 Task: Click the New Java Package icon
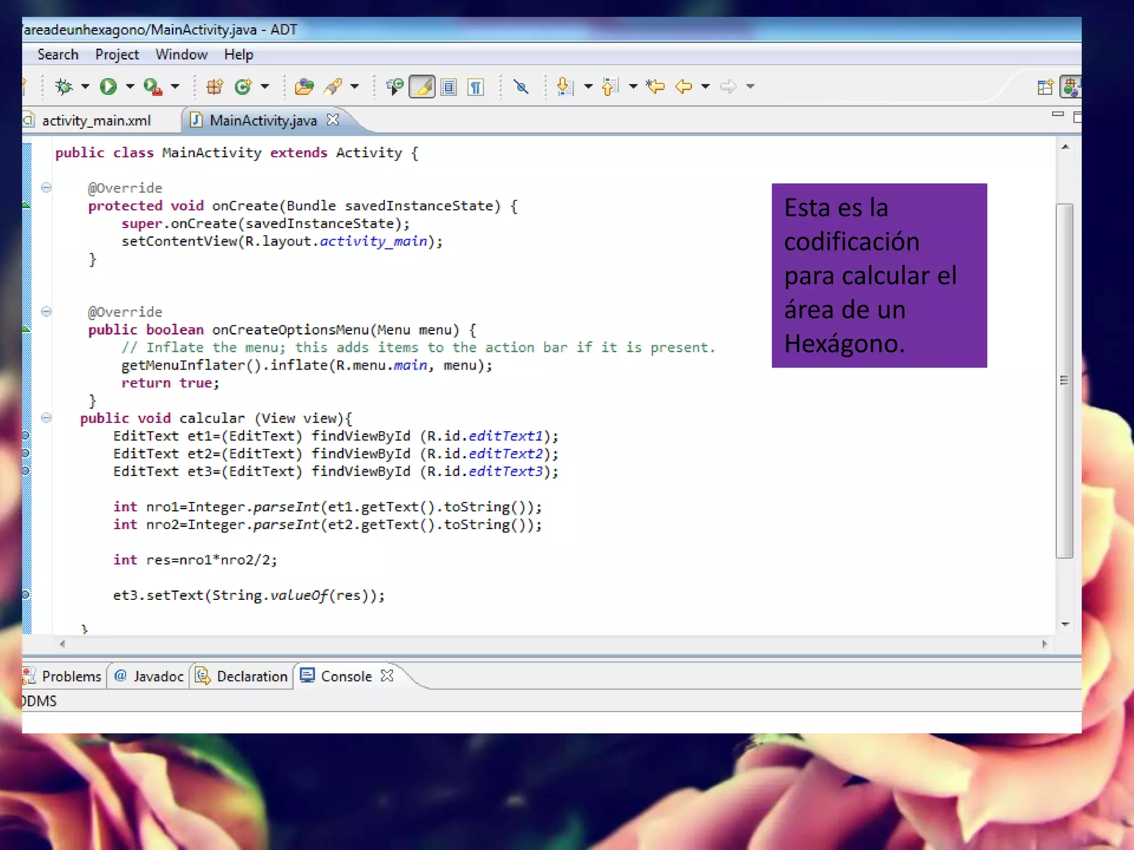215,86
